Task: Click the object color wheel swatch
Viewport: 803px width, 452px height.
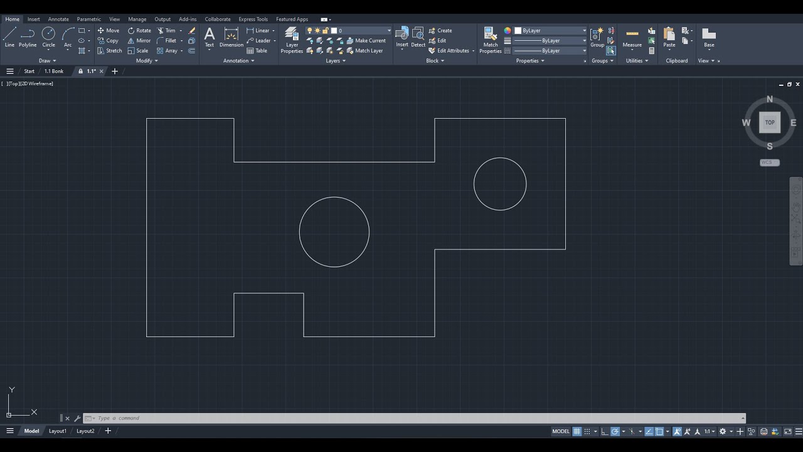Action: (508, 30)
